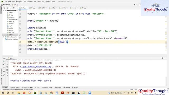Open run configuration wrench icon
This screenshot has height=95, width=169.
(x=4, y=64)
